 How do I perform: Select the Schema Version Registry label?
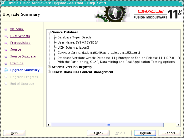(72, 67)
